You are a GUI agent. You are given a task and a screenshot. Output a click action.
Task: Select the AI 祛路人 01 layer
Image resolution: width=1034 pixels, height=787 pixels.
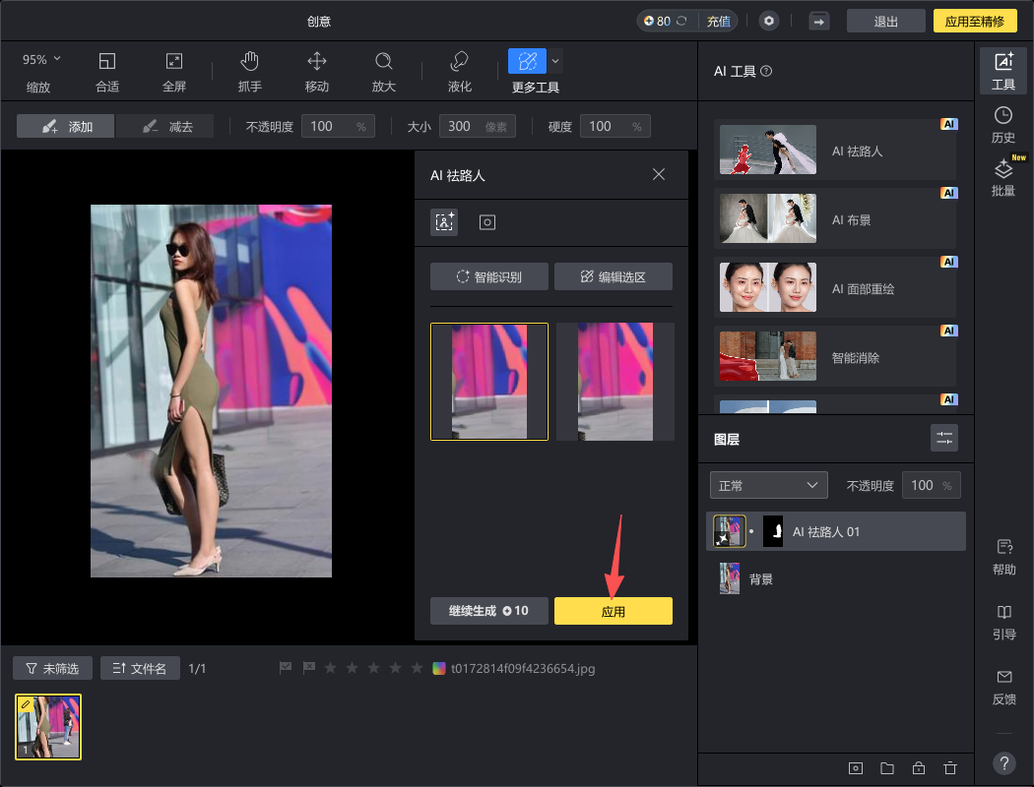coord(836,531)
